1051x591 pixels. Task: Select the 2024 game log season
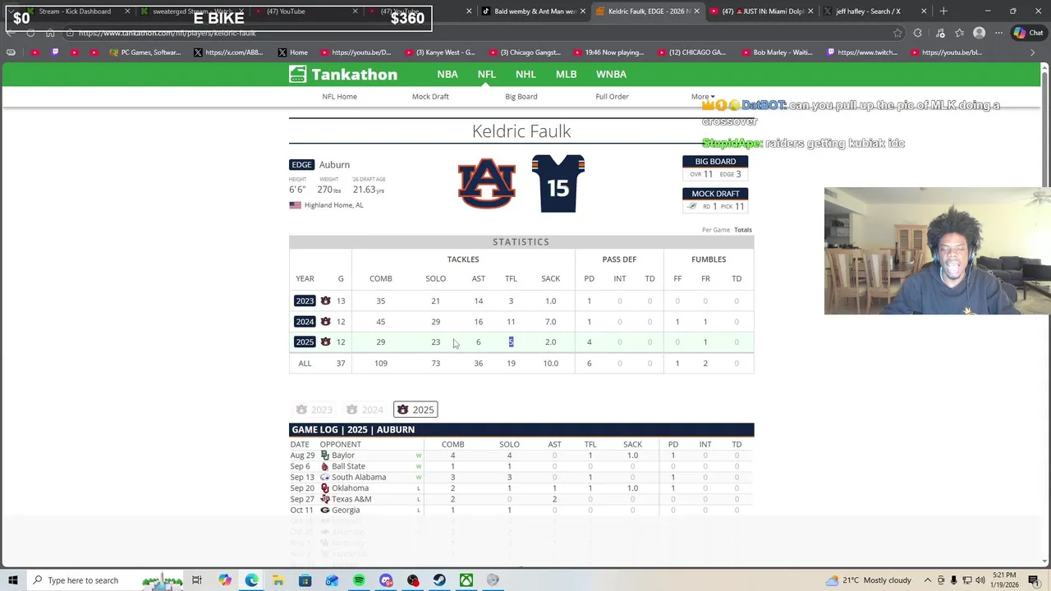[365, 410]
